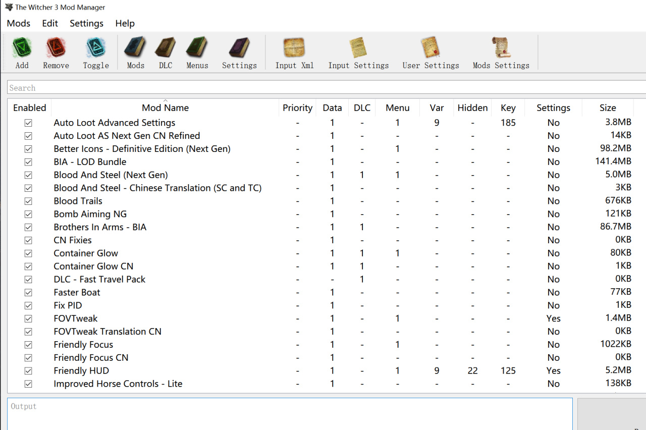The width and height of the screenshot is (646, 430).
Task: Click the Hidden column header
Action: pos(472,107)
